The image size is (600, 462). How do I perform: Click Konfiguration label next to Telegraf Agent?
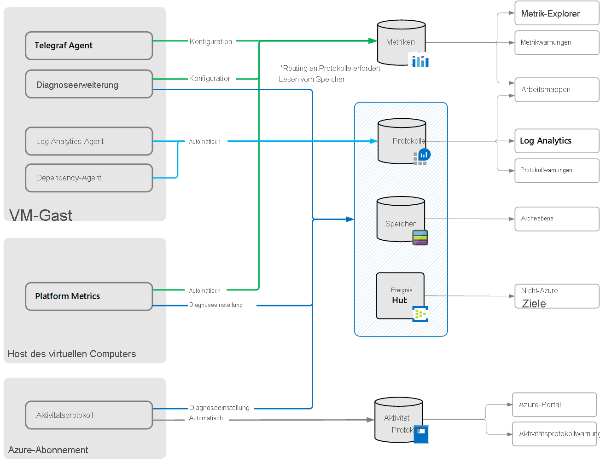211,41
